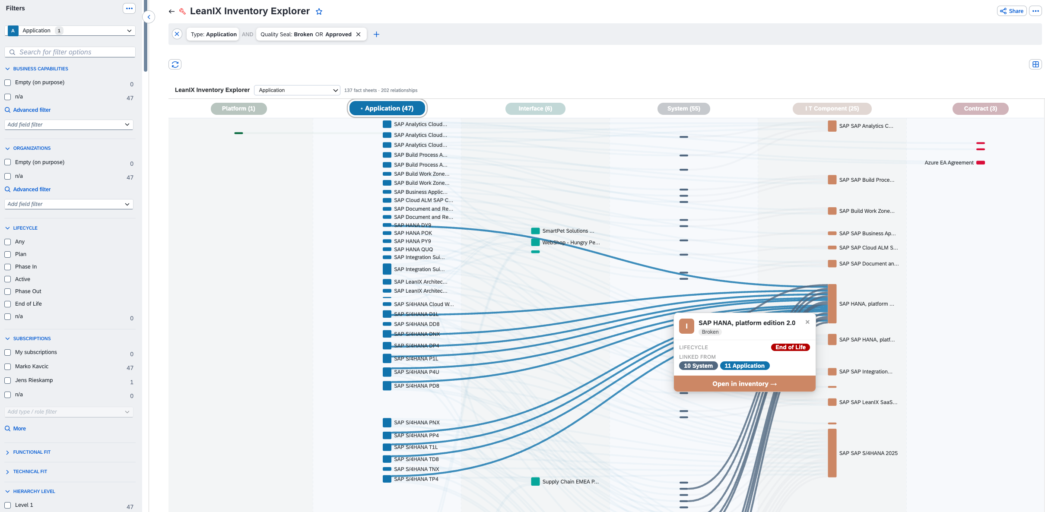Tick the Active lifecycle checkbox

tap(8, 279)
